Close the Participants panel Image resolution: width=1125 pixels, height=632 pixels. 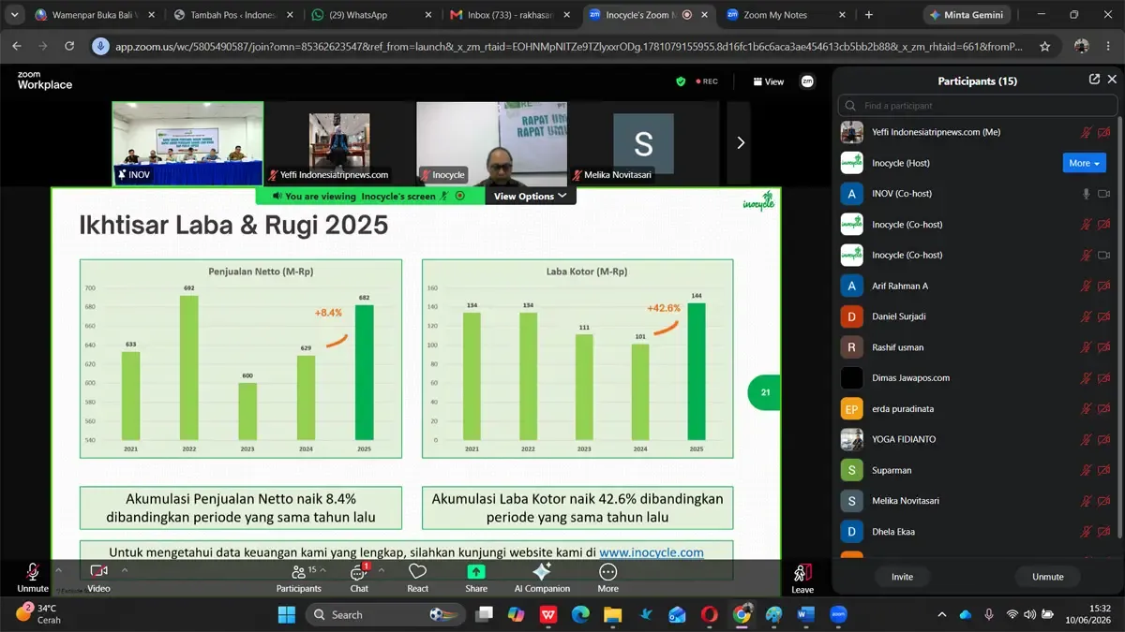click(1112, 81)
